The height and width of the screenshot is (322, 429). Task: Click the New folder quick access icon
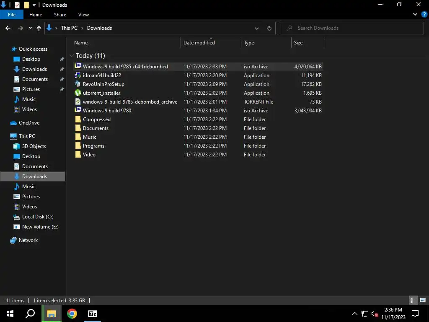[26, 5]
